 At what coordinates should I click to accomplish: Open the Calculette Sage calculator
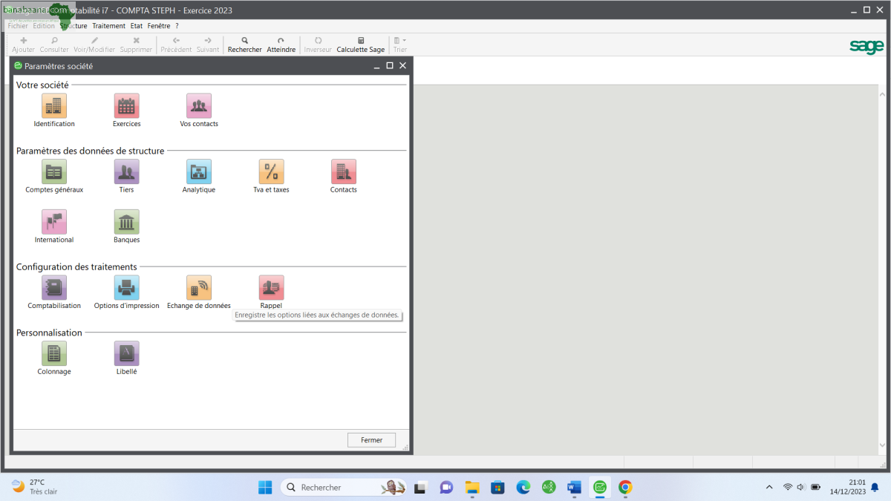(x=361, y=45)
